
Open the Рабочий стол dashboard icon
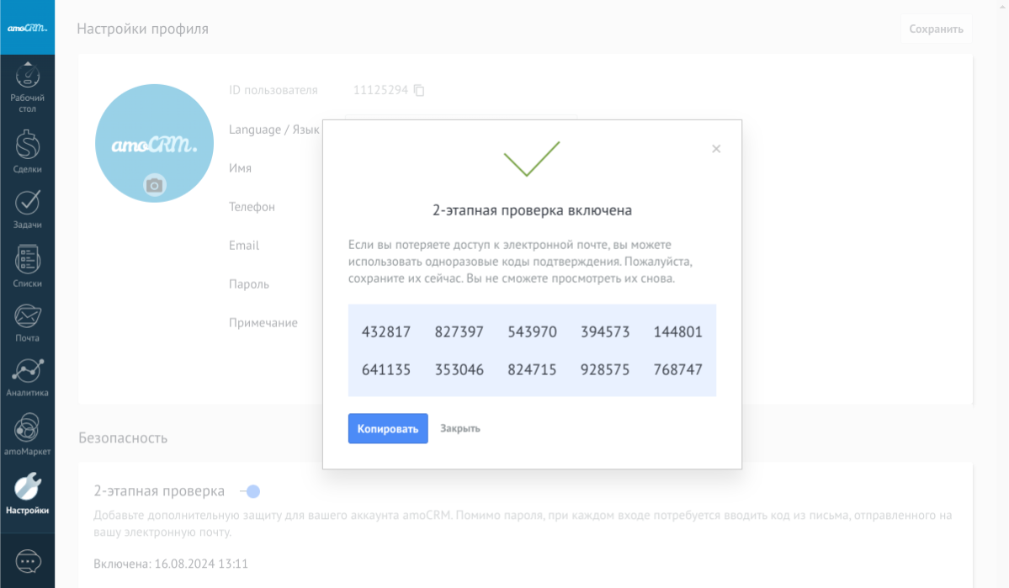click(28, 78)
